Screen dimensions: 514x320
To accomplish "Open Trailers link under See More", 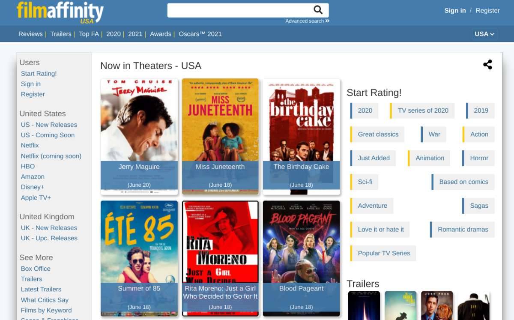I will [x=32, y=279].
